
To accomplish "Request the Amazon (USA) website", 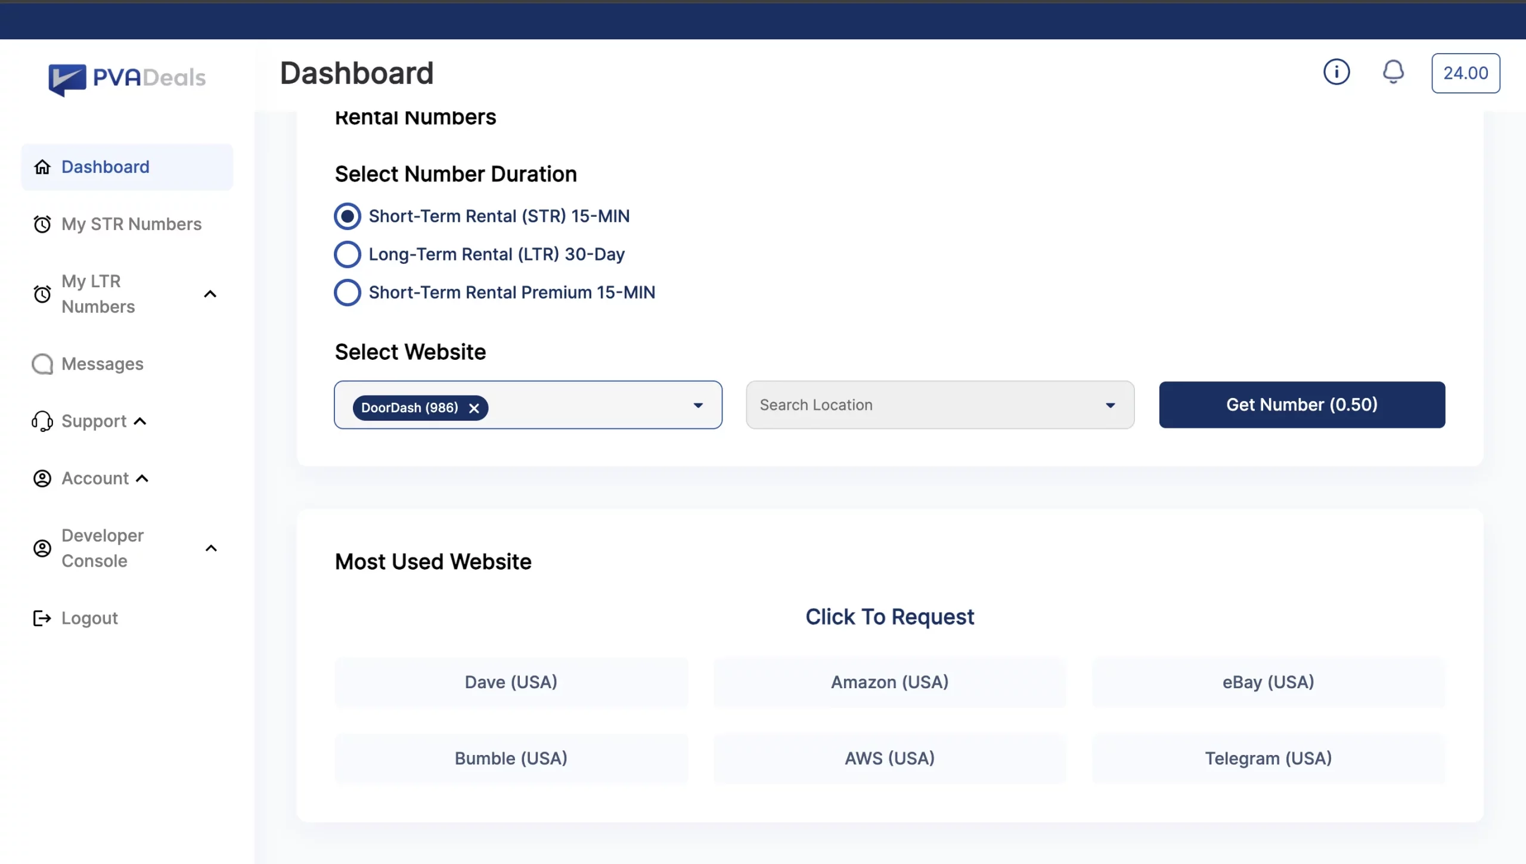I will [890, 682].
